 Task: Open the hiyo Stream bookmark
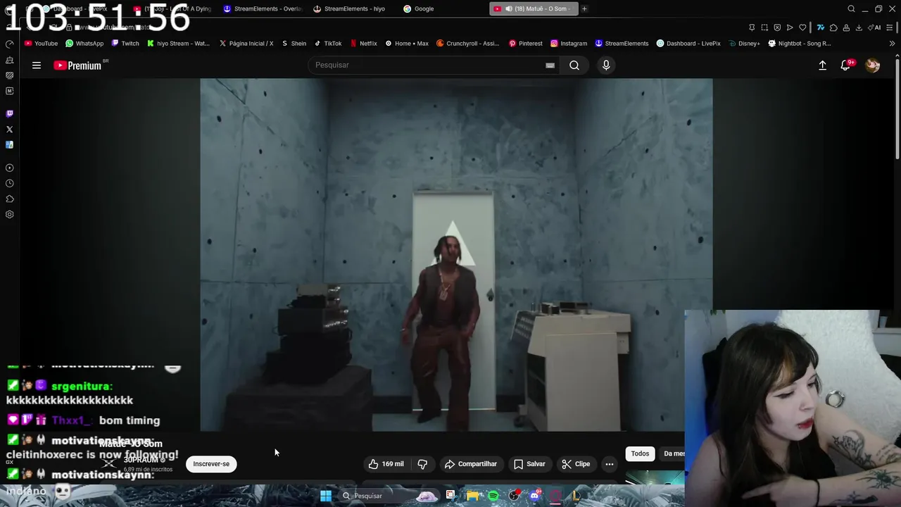pos(178,43)
